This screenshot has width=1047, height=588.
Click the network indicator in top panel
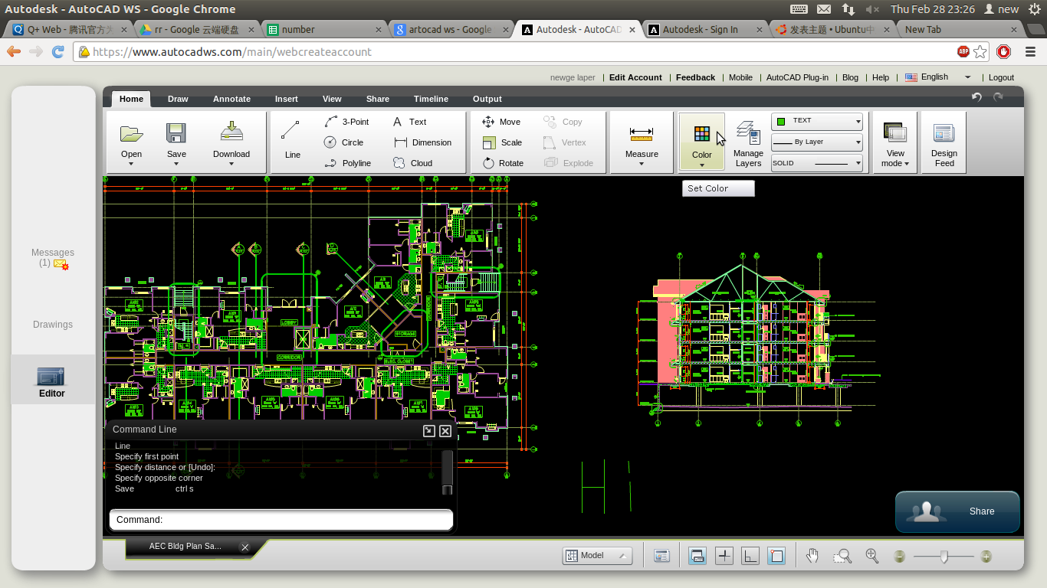tap(848, 9)
